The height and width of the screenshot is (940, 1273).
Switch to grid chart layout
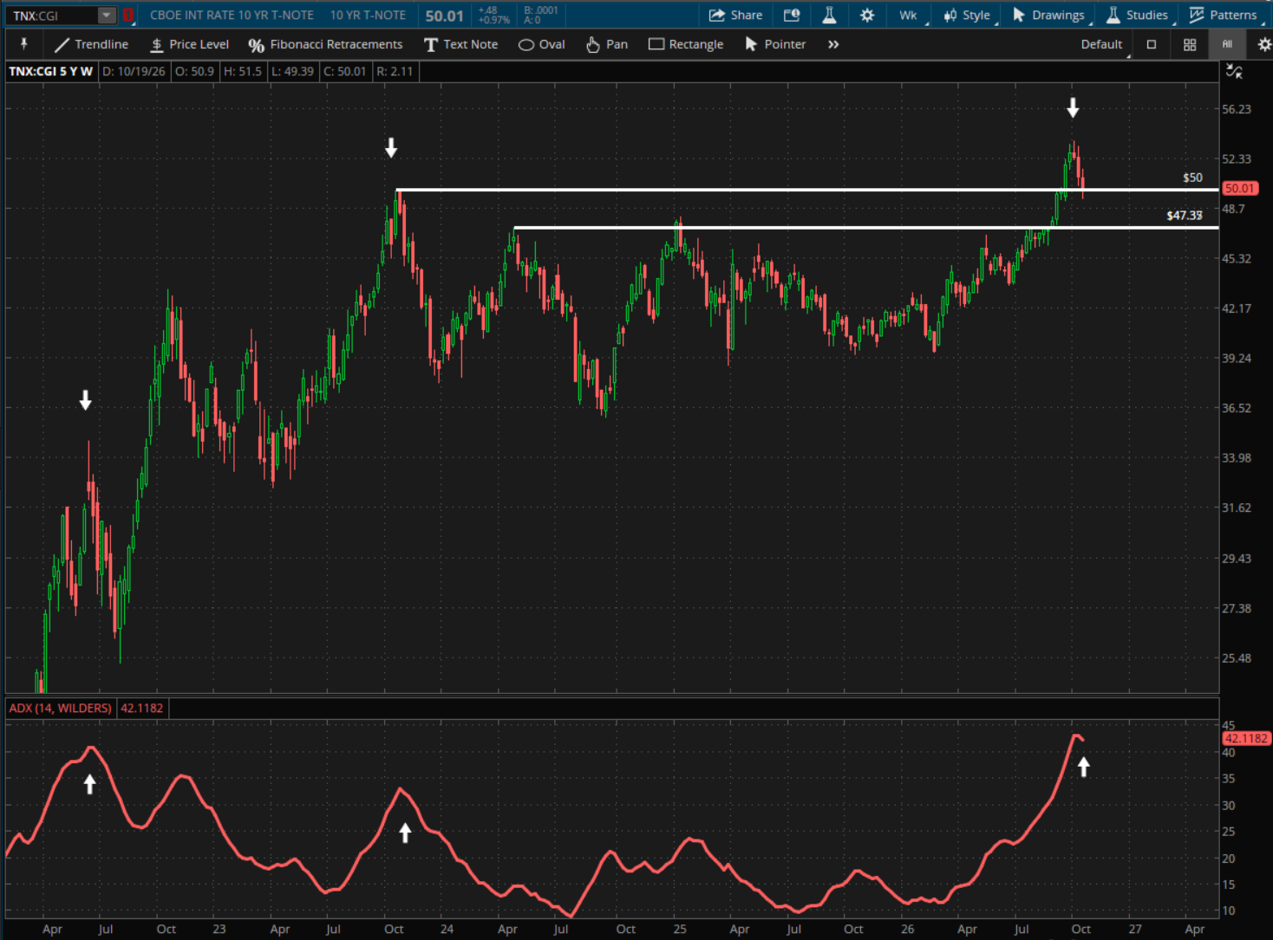pyautogui.click(x=1190, y=44)
